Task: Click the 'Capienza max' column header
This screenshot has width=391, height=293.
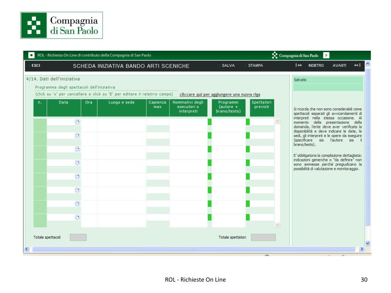Action: click(157, 108)
